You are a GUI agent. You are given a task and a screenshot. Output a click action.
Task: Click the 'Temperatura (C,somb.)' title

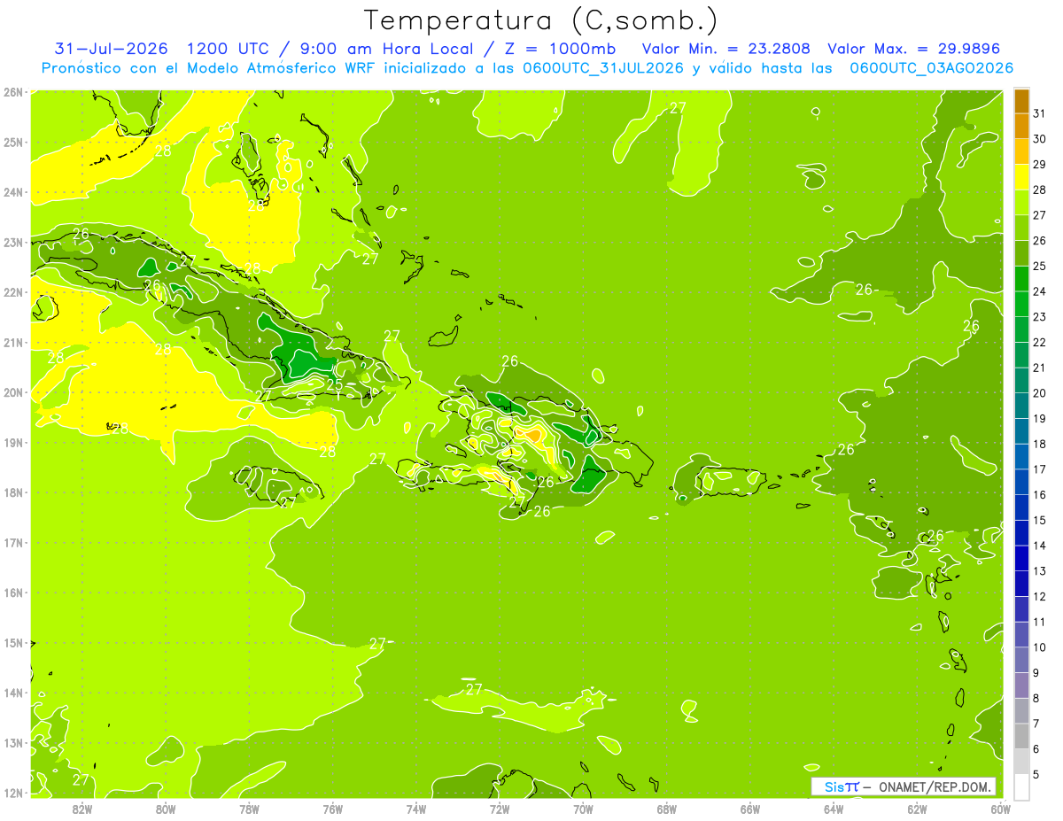pyautogui.click(x=541, y=20)
